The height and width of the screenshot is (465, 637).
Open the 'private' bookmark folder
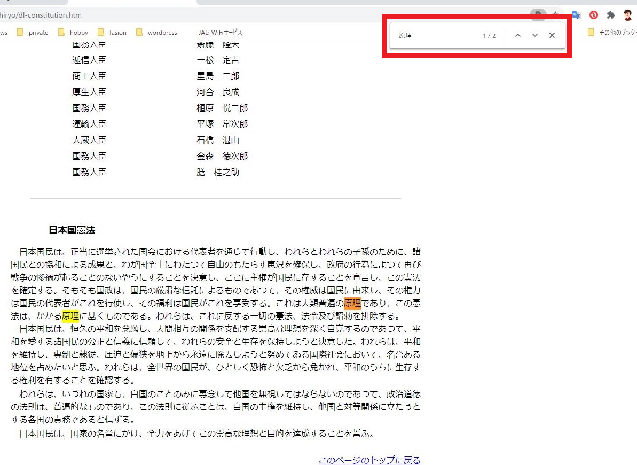tap(33, 33)
